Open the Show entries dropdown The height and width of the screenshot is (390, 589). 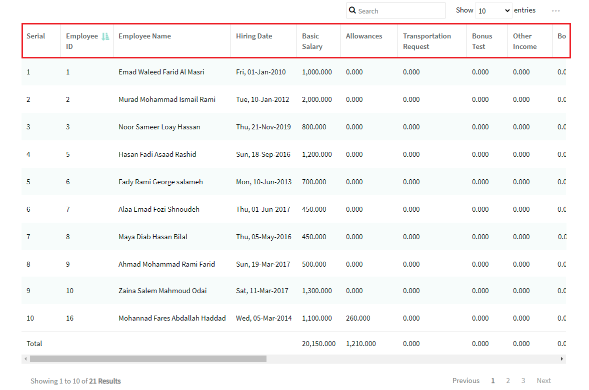493,10
